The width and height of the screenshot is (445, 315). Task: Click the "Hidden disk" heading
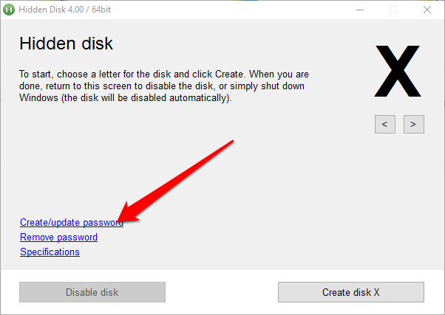click(66, 44)
